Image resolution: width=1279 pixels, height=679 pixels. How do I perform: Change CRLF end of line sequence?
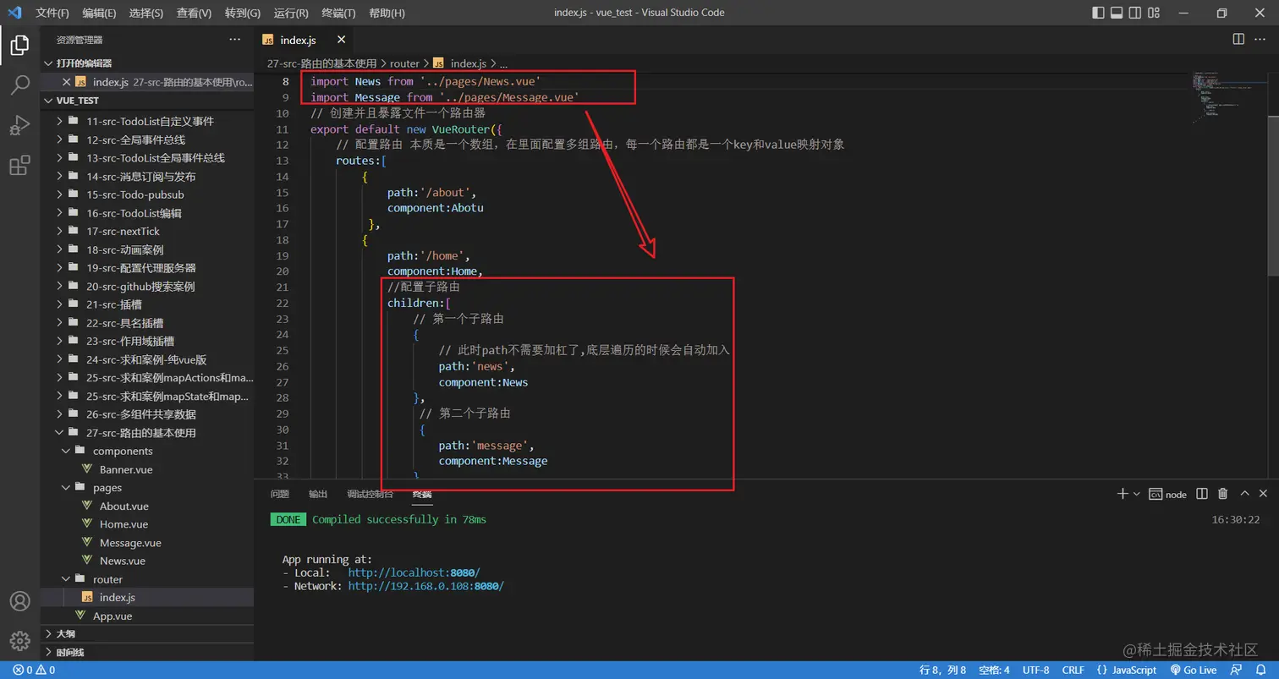click(1073, 670)
